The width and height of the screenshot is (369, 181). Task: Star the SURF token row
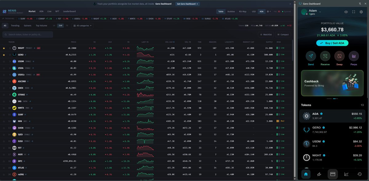[4, 115]
